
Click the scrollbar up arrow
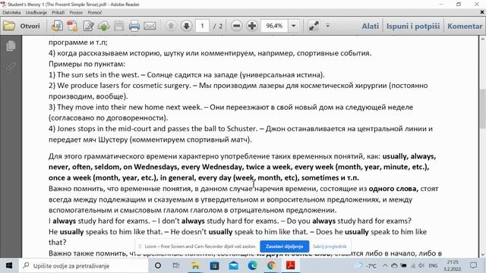483,39
